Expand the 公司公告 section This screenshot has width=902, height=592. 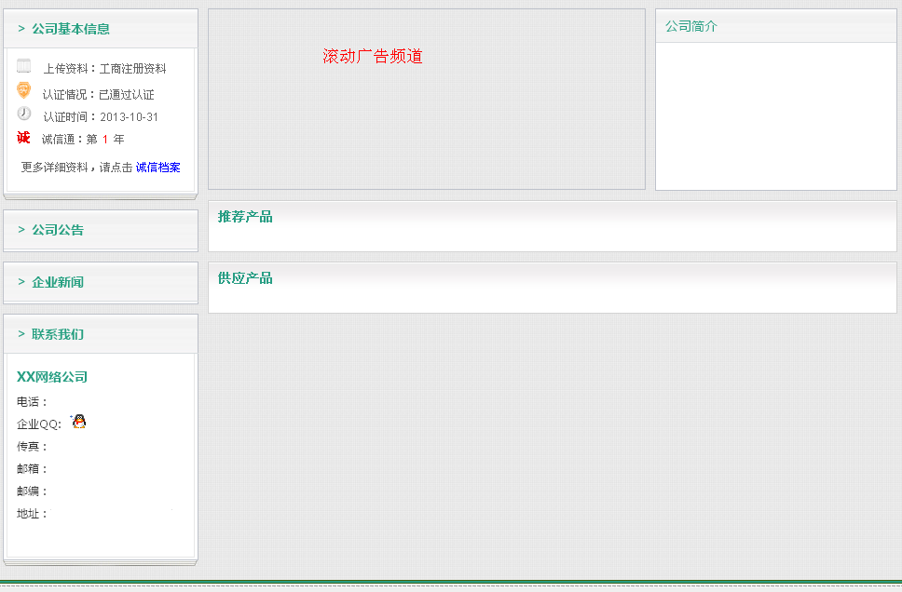click(x=57, y=230)
